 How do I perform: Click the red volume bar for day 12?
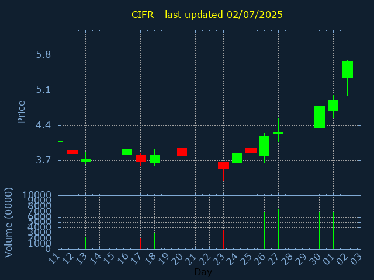(72, 244)
